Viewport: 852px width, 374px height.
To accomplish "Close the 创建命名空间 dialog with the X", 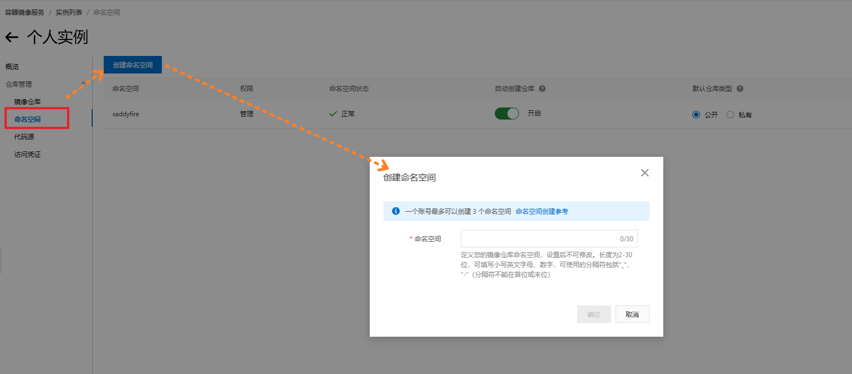I will 645,172.
